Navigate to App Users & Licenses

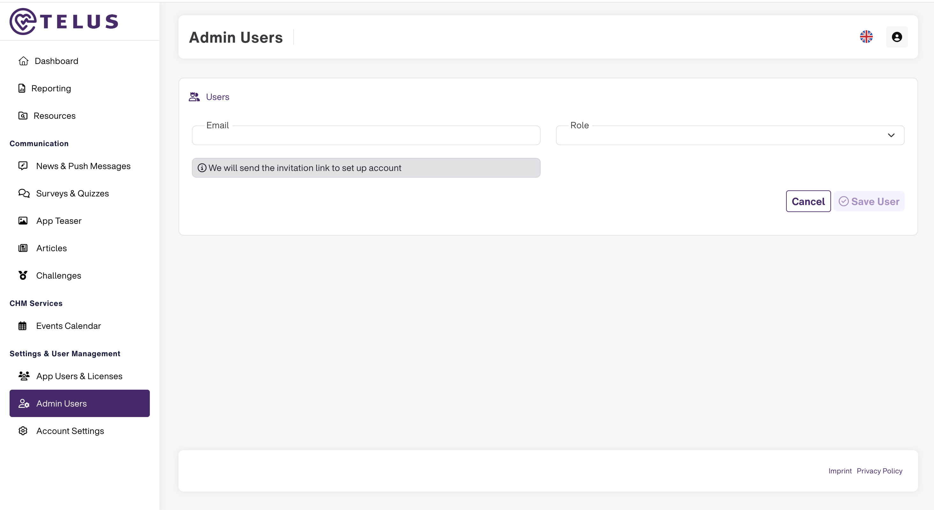coord(79,376)
